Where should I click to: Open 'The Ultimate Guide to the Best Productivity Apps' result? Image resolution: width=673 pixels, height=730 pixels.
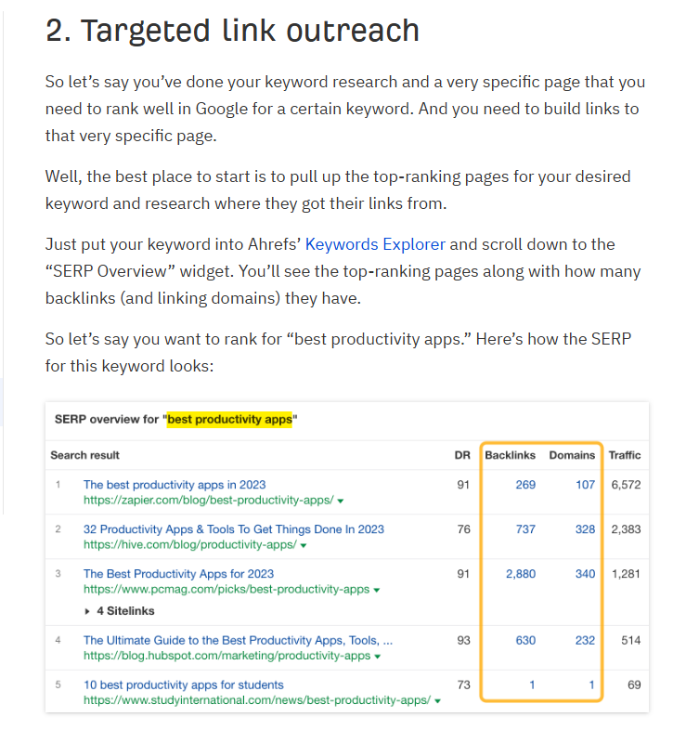(x=239, y=640)
